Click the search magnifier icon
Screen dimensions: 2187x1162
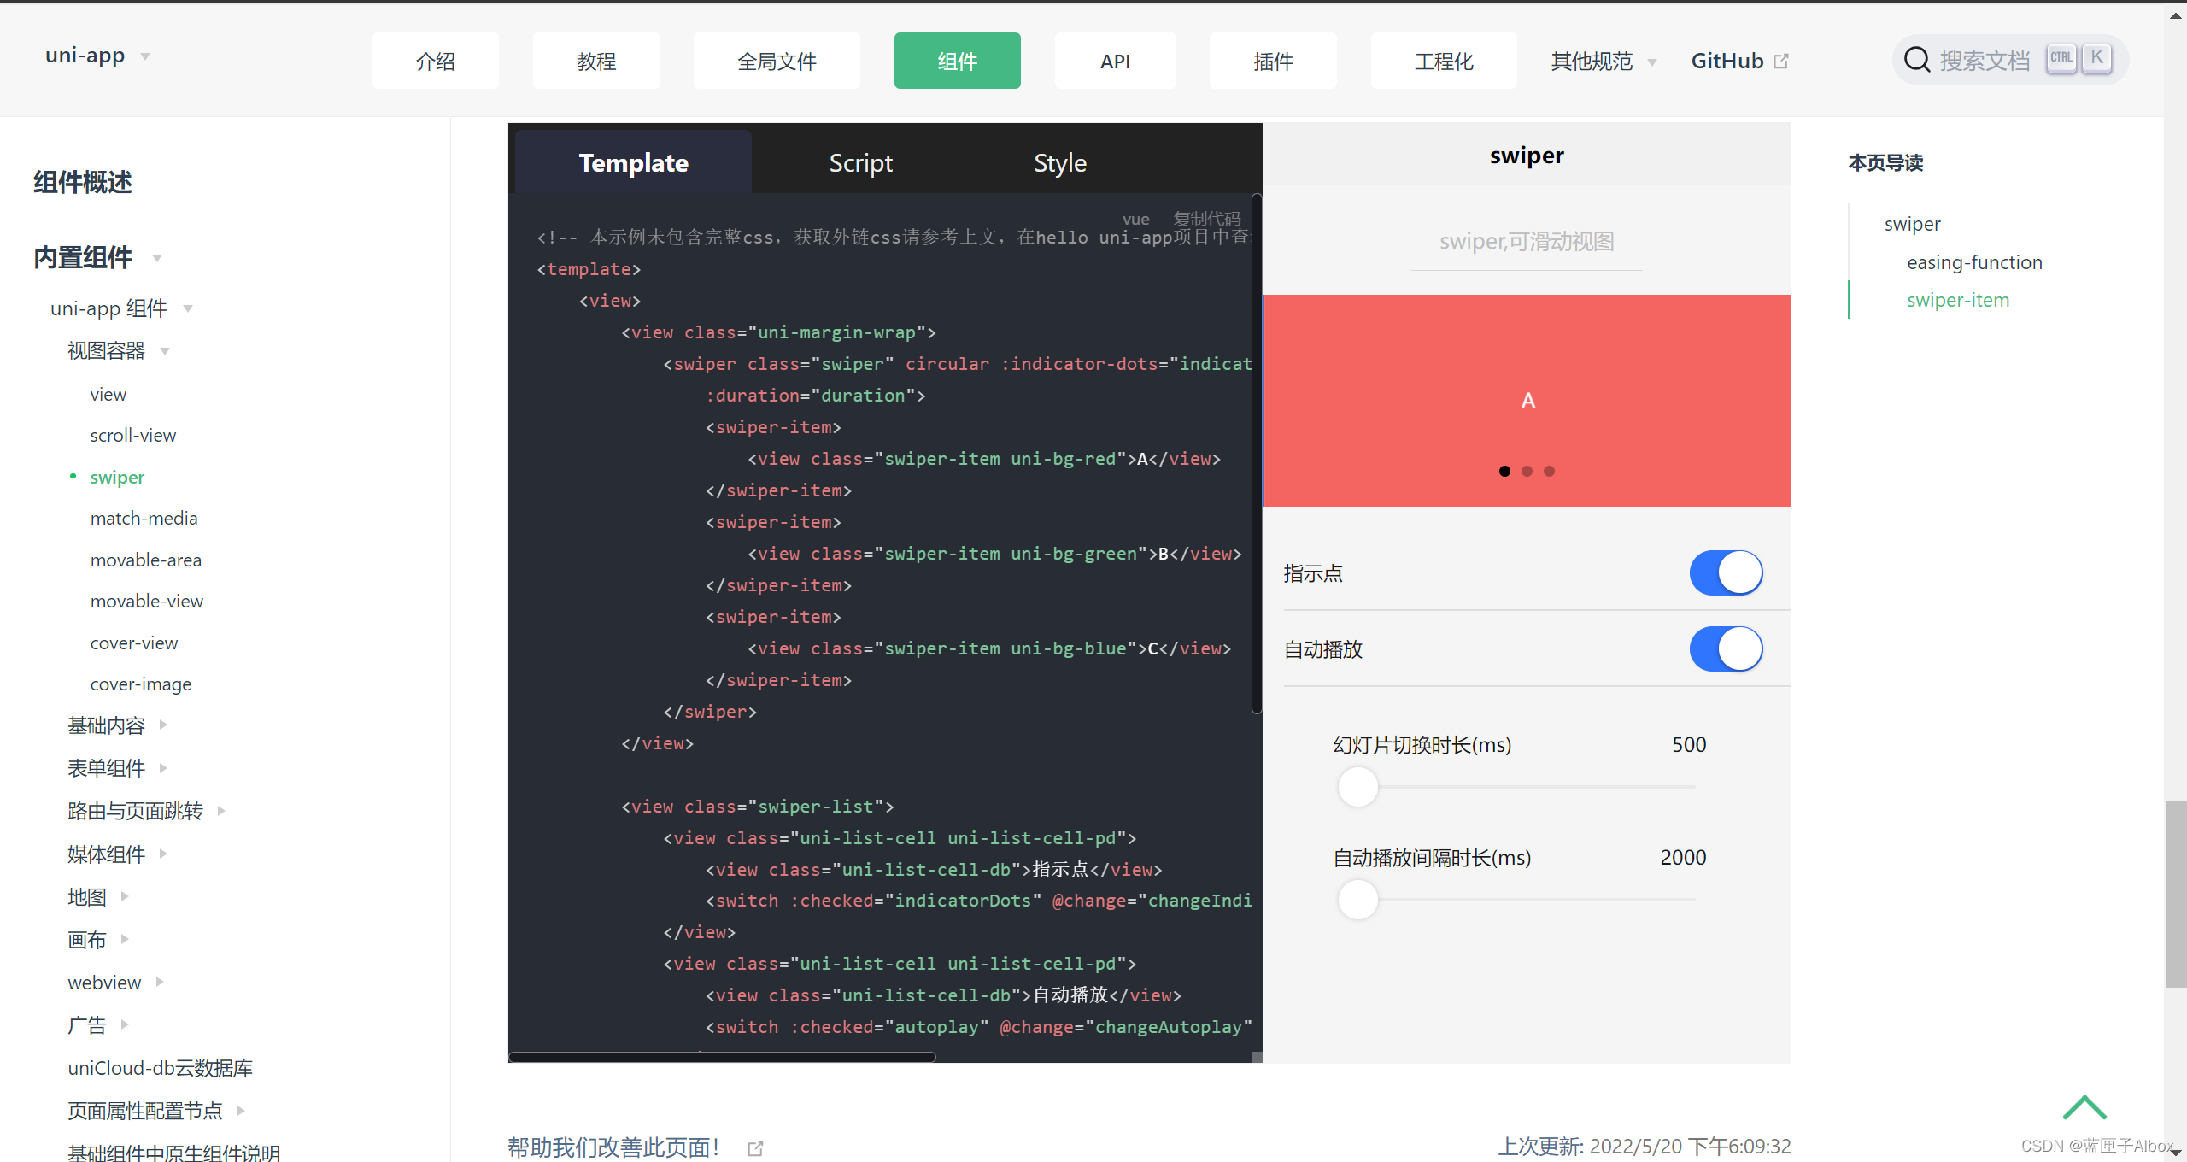click(1916, 60)
